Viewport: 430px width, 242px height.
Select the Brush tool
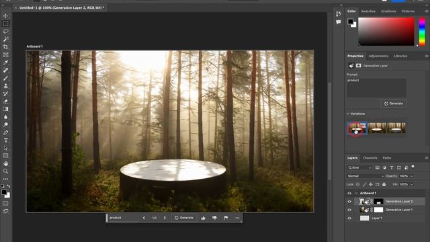pos(5,78)
